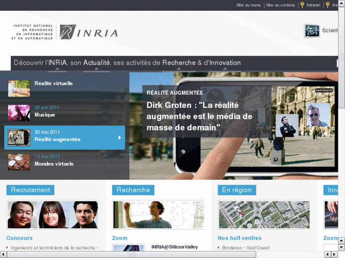Open the Dirk Groten article headline
This screenshot has height=258, width=345.
coord(199,116)
